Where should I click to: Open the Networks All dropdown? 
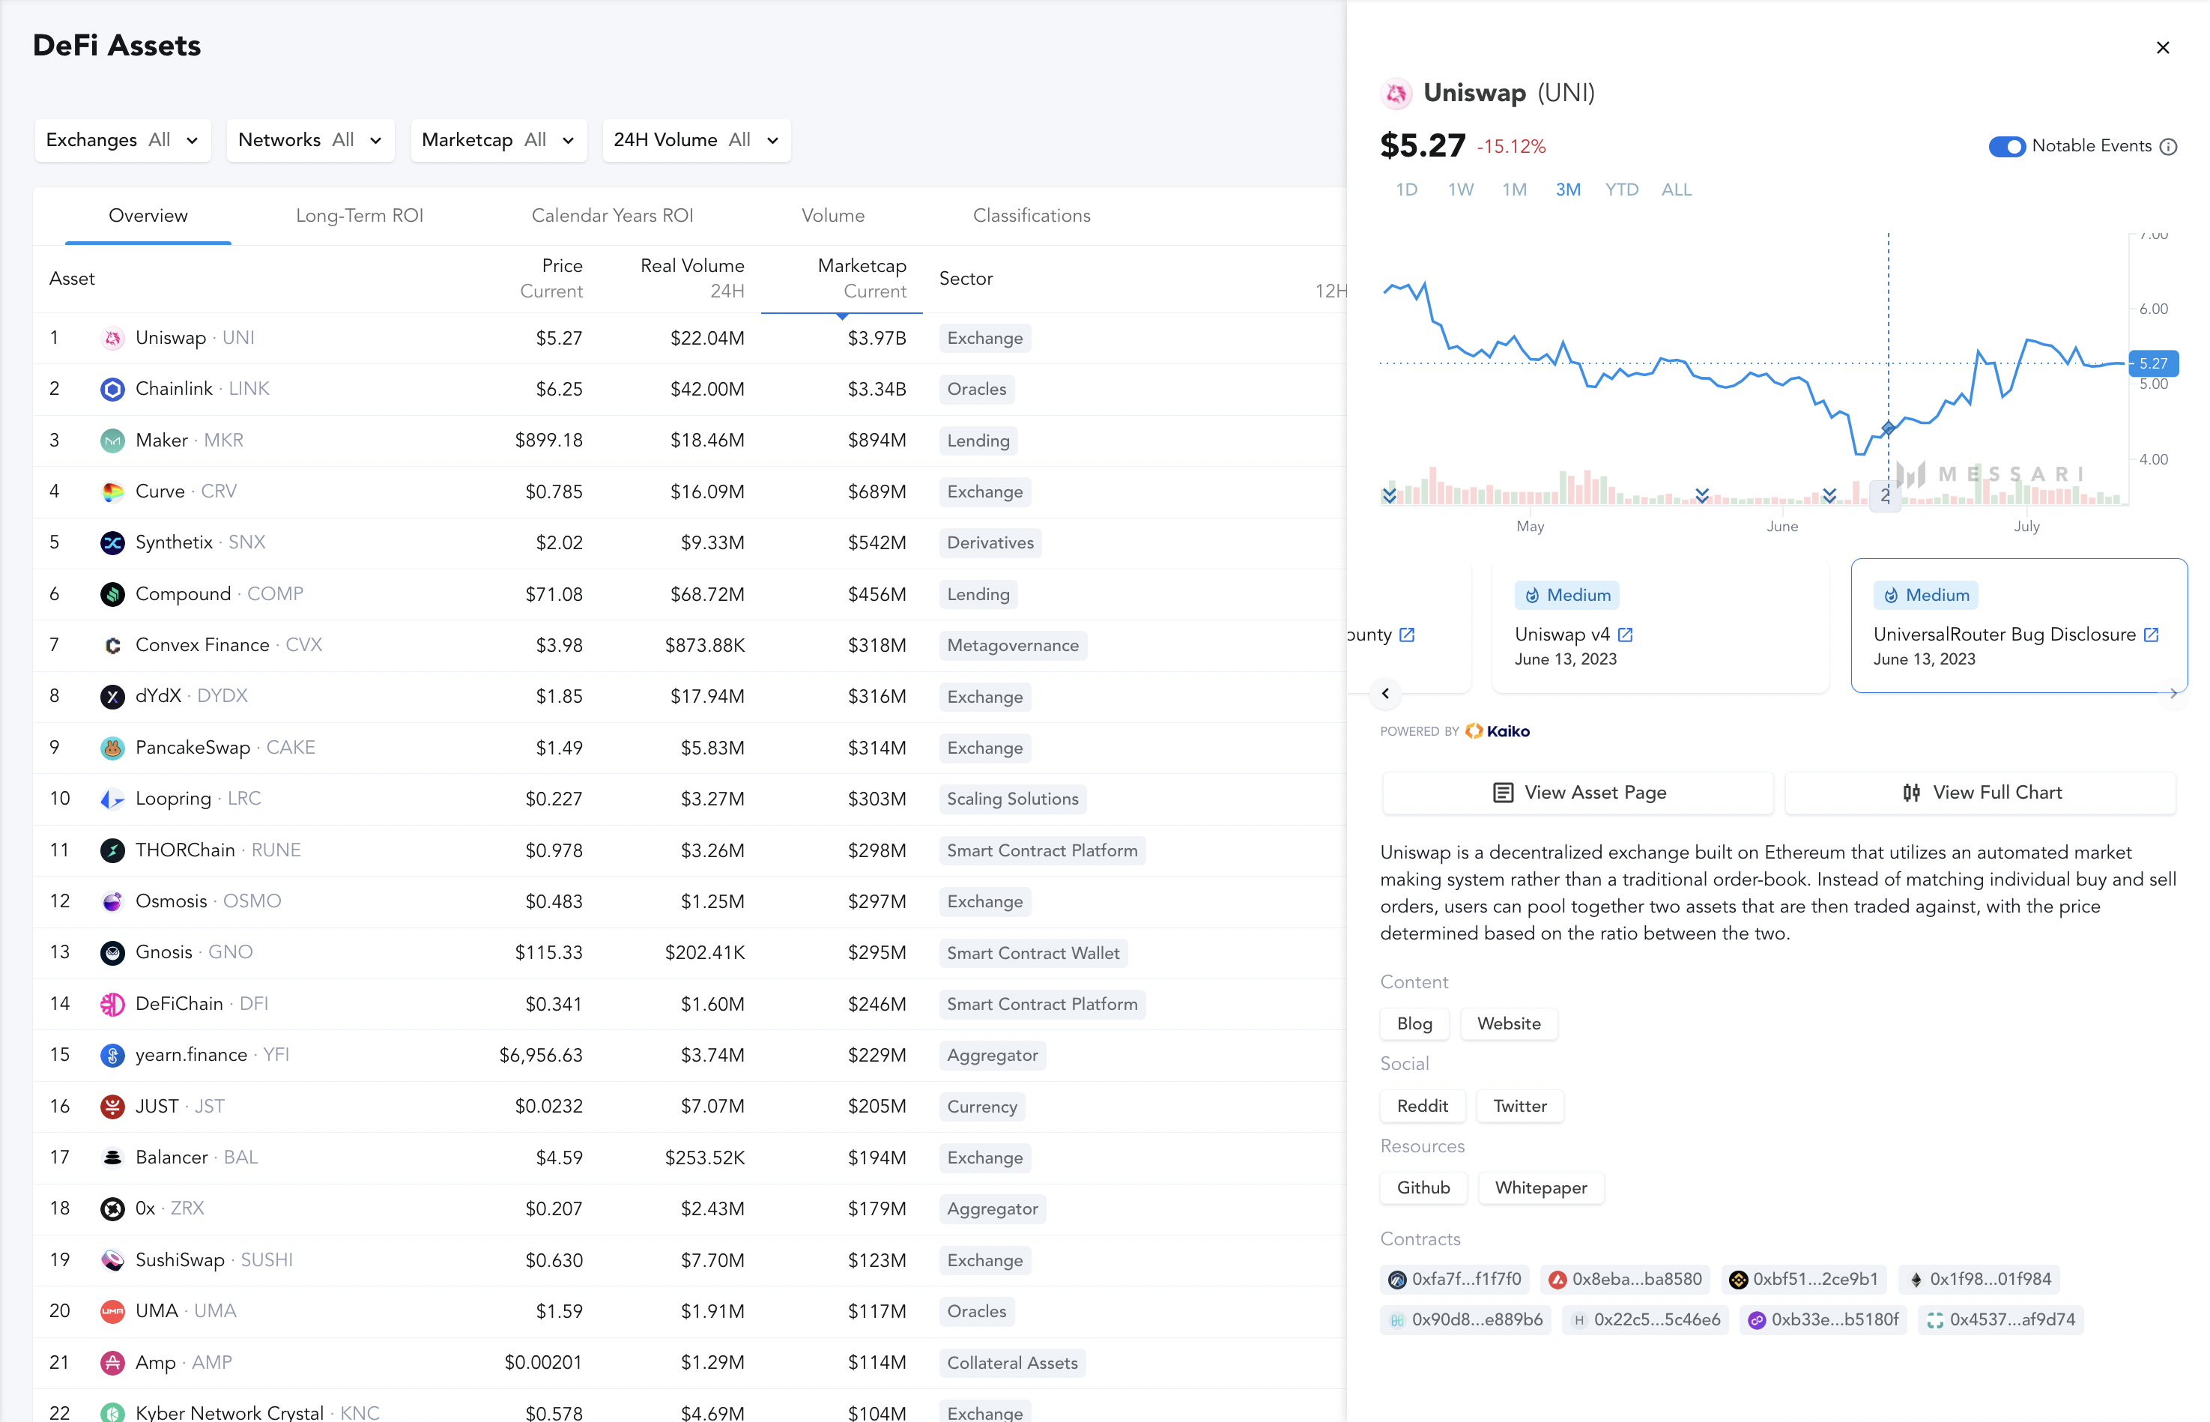click(310, 140)
